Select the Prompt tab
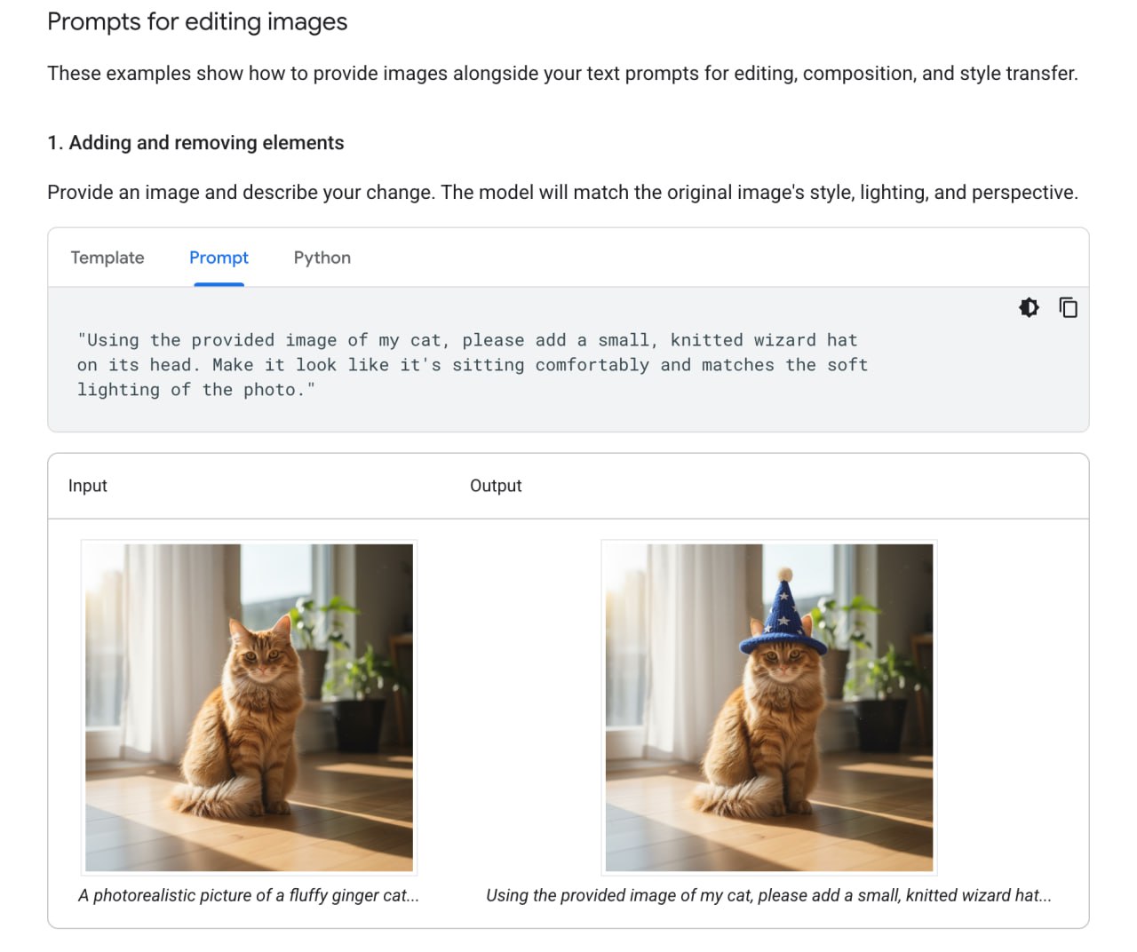 [x=219, y=258]
